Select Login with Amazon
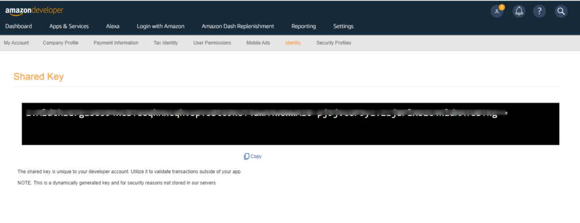The width and height of the screenshot is (580, 223). click(160, 26)
